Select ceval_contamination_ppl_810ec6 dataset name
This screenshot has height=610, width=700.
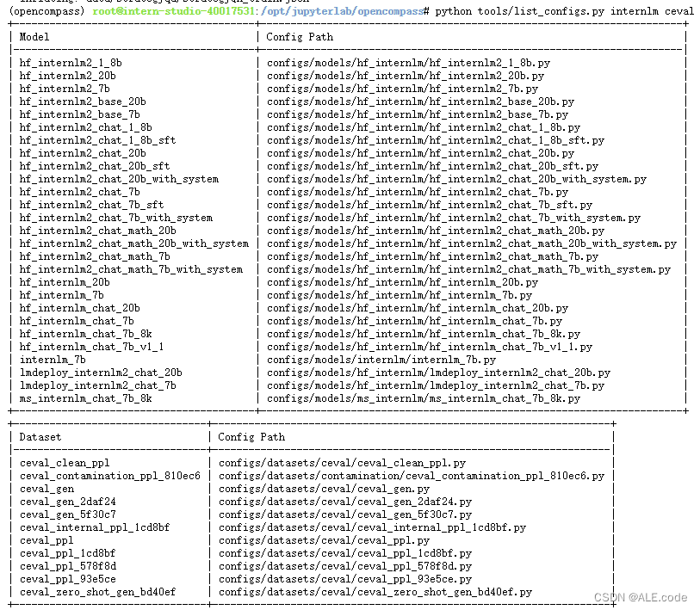(110, 477)
